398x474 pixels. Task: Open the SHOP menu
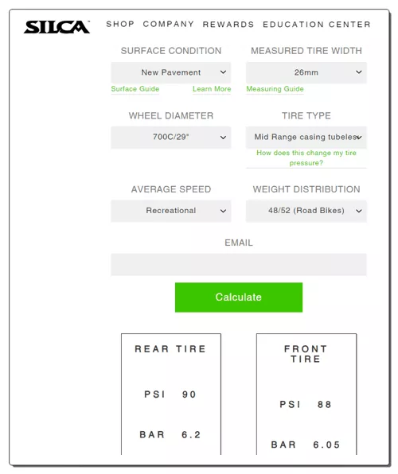pos(120,24)
